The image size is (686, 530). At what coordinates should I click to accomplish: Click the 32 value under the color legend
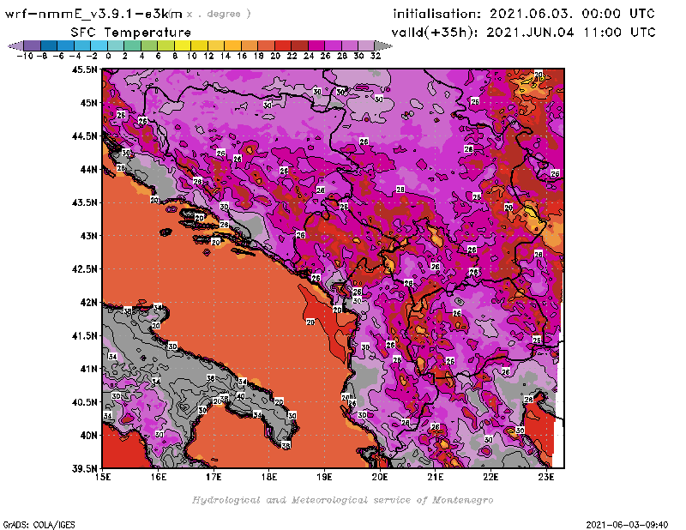376,56
